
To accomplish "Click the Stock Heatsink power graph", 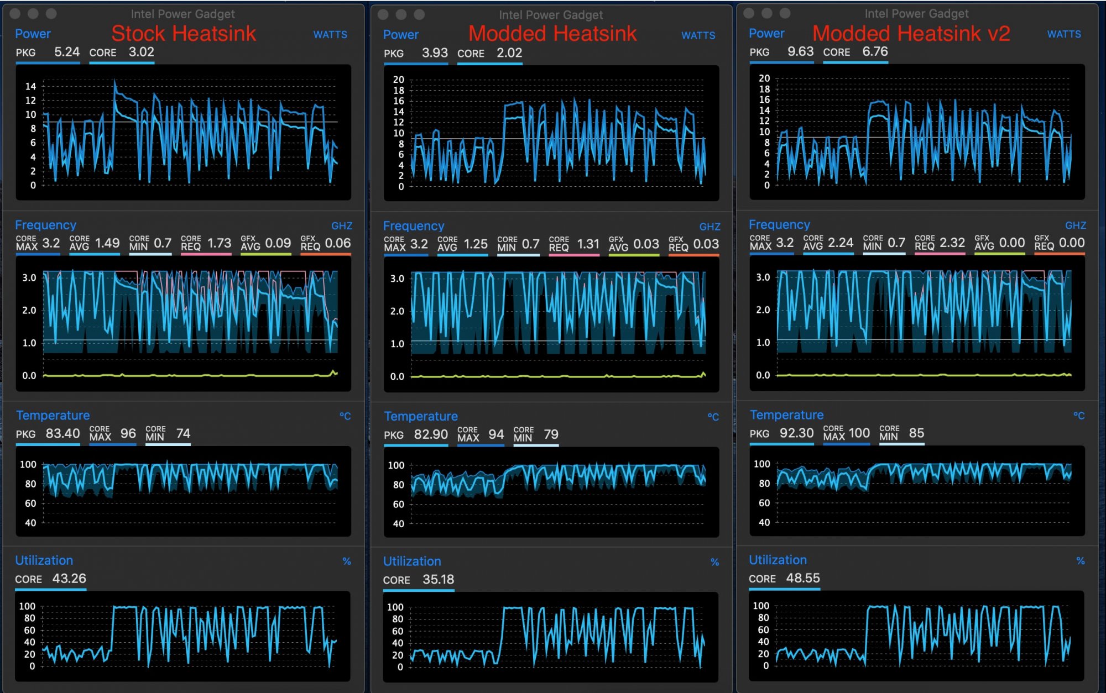I will (x=184, y=133).
